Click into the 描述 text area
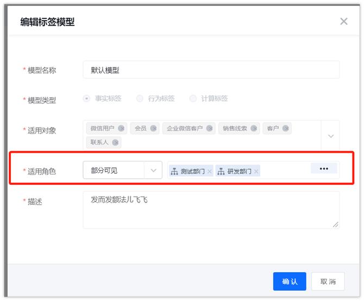Screen dimensions: 364x301 [x=211, y=209]
